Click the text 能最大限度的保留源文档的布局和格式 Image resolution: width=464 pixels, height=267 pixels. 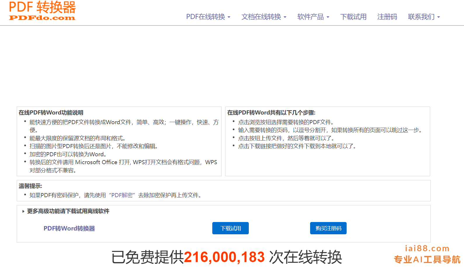pyautogui.click(x=77, y=138)
